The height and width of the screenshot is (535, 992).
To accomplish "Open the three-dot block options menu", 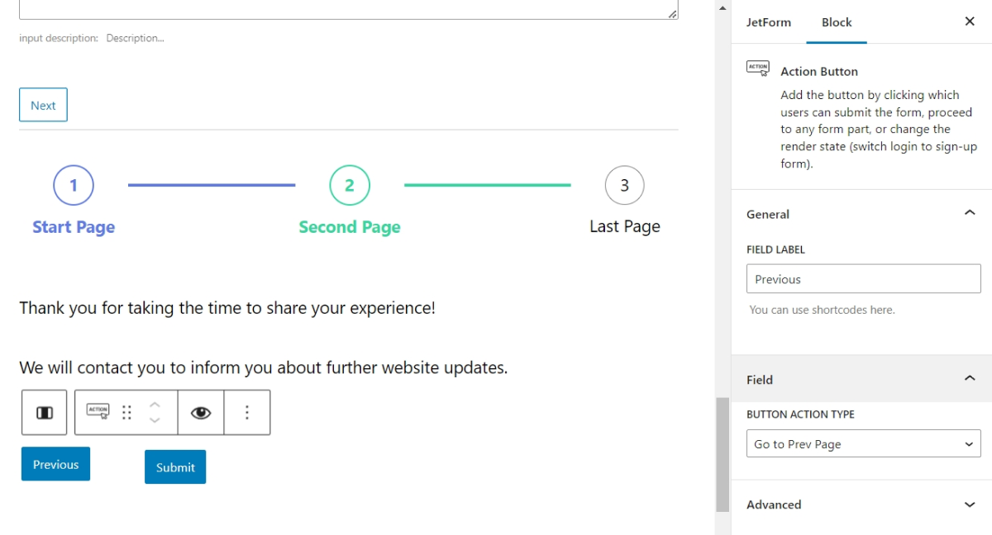I will click(246, 412).
